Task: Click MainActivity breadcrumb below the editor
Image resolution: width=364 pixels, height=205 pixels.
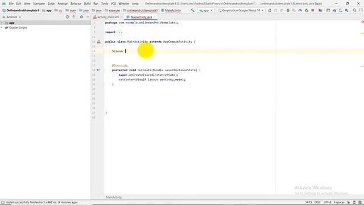Action: (x=114, y=198)
